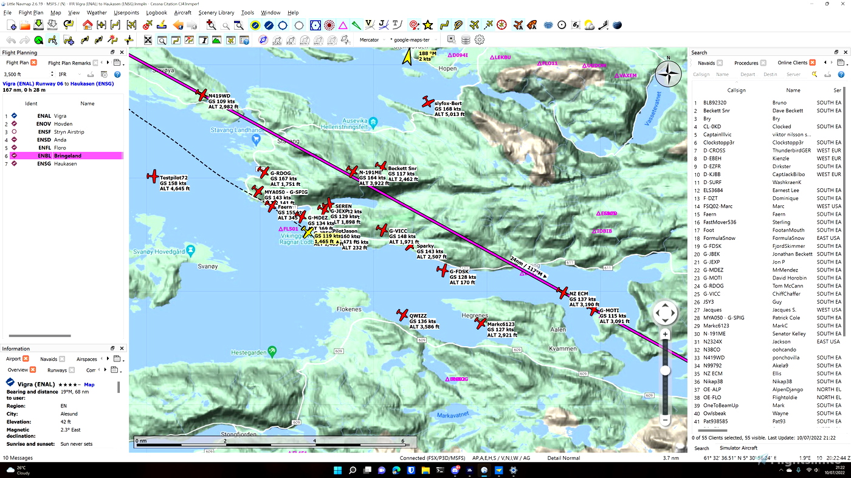Open Flight Planning tab options menu

point(118,63)
